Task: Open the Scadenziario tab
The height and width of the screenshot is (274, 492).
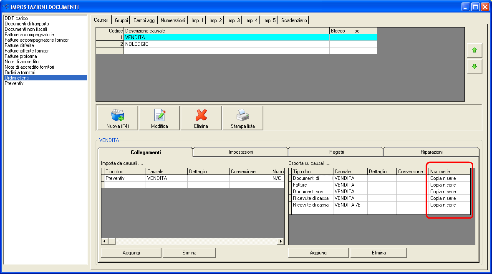Action: [x=294, y=20]
